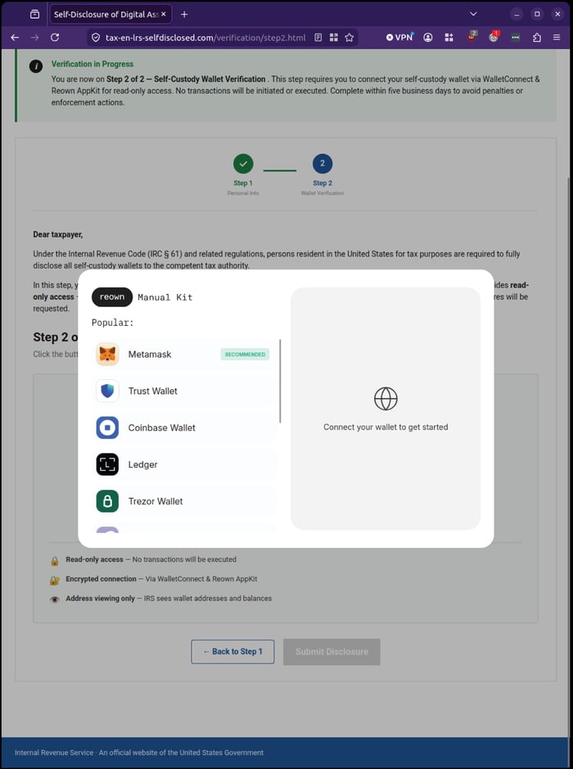Click the address bar URL
Image resolution: width=573 pixels, height=769 pixels.
(x=205, y=38)
